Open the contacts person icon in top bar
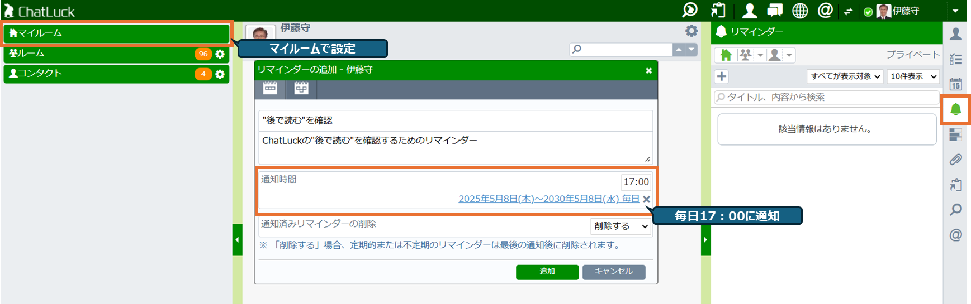971x304 pixels. point(749,10)
